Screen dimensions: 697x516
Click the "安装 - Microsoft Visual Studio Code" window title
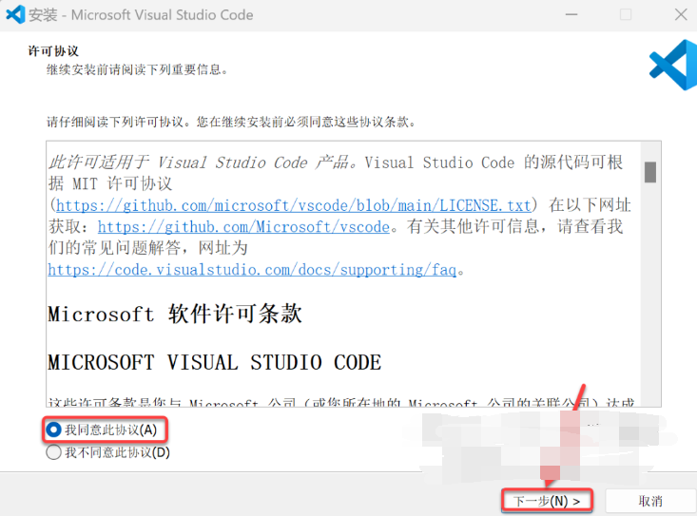click(141, 14)
